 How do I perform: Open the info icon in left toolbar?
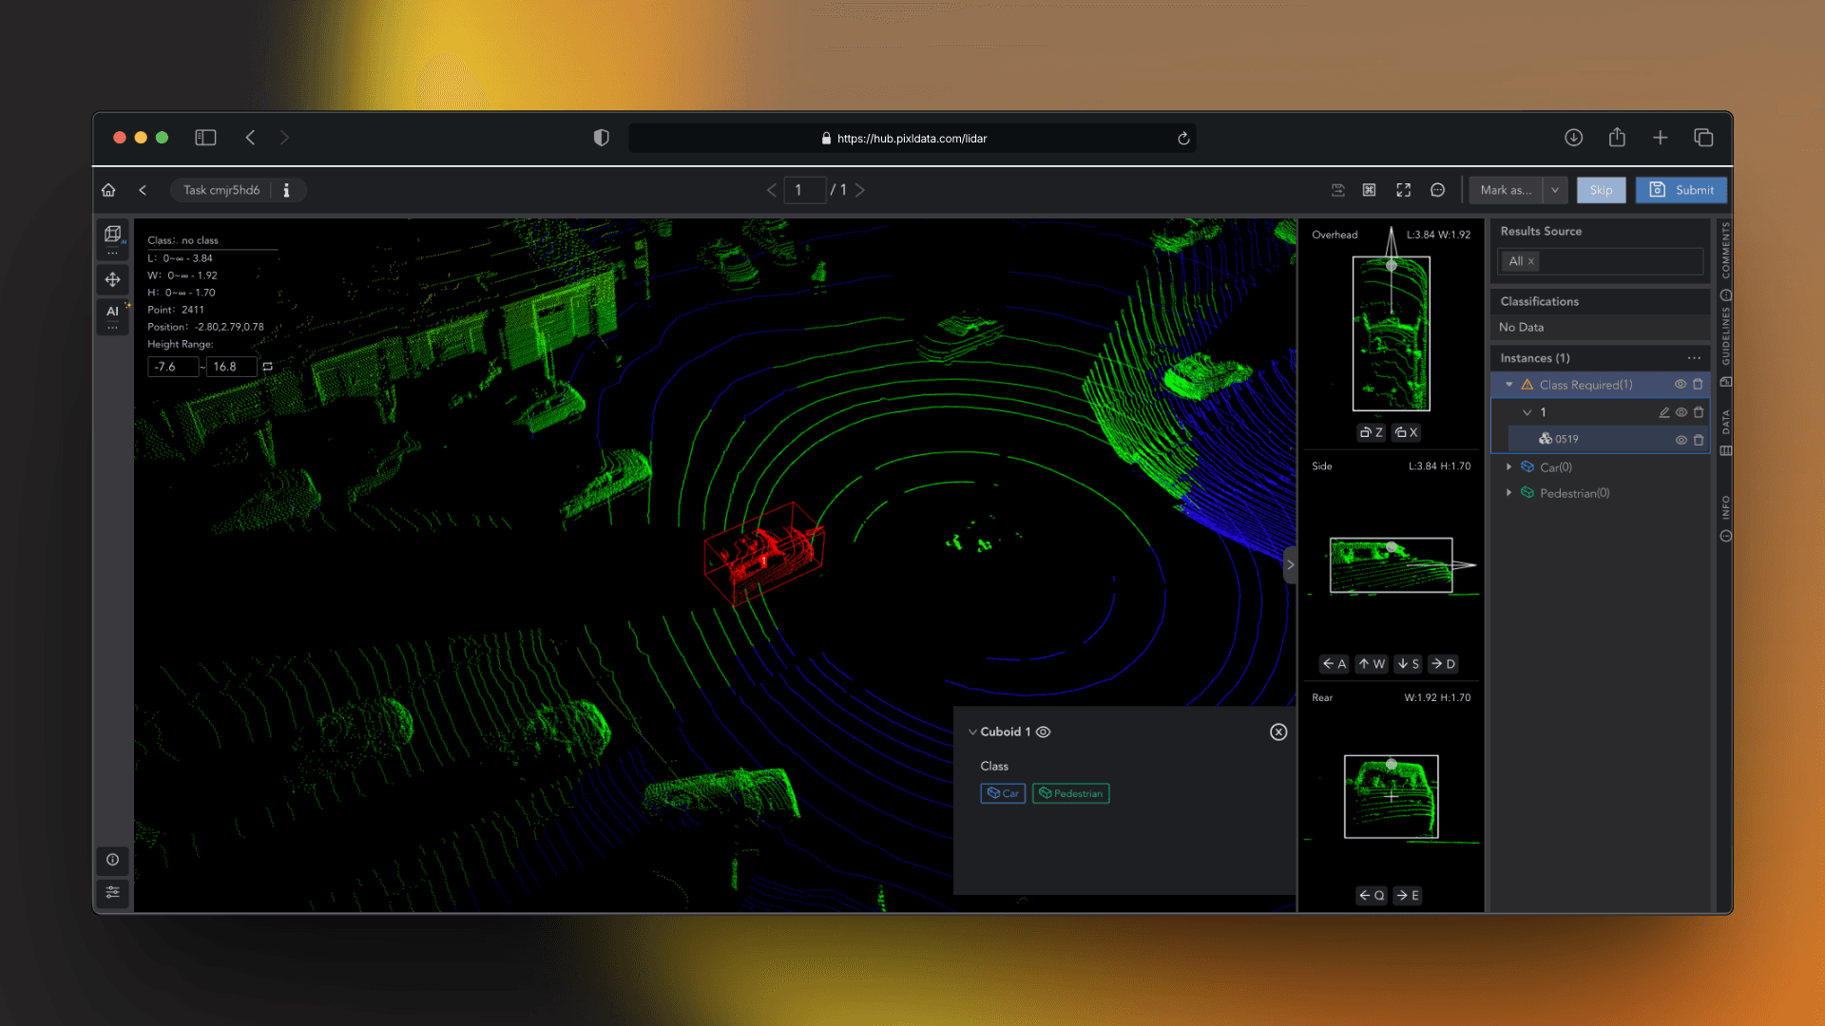pyautogui.click(x=112, y=860)
